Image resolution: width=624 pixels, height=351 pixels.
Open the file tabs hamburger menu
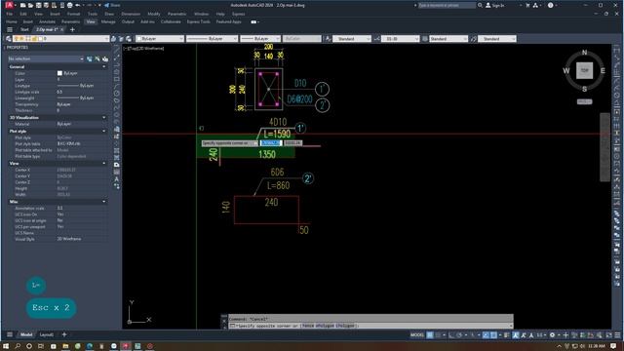10,29
